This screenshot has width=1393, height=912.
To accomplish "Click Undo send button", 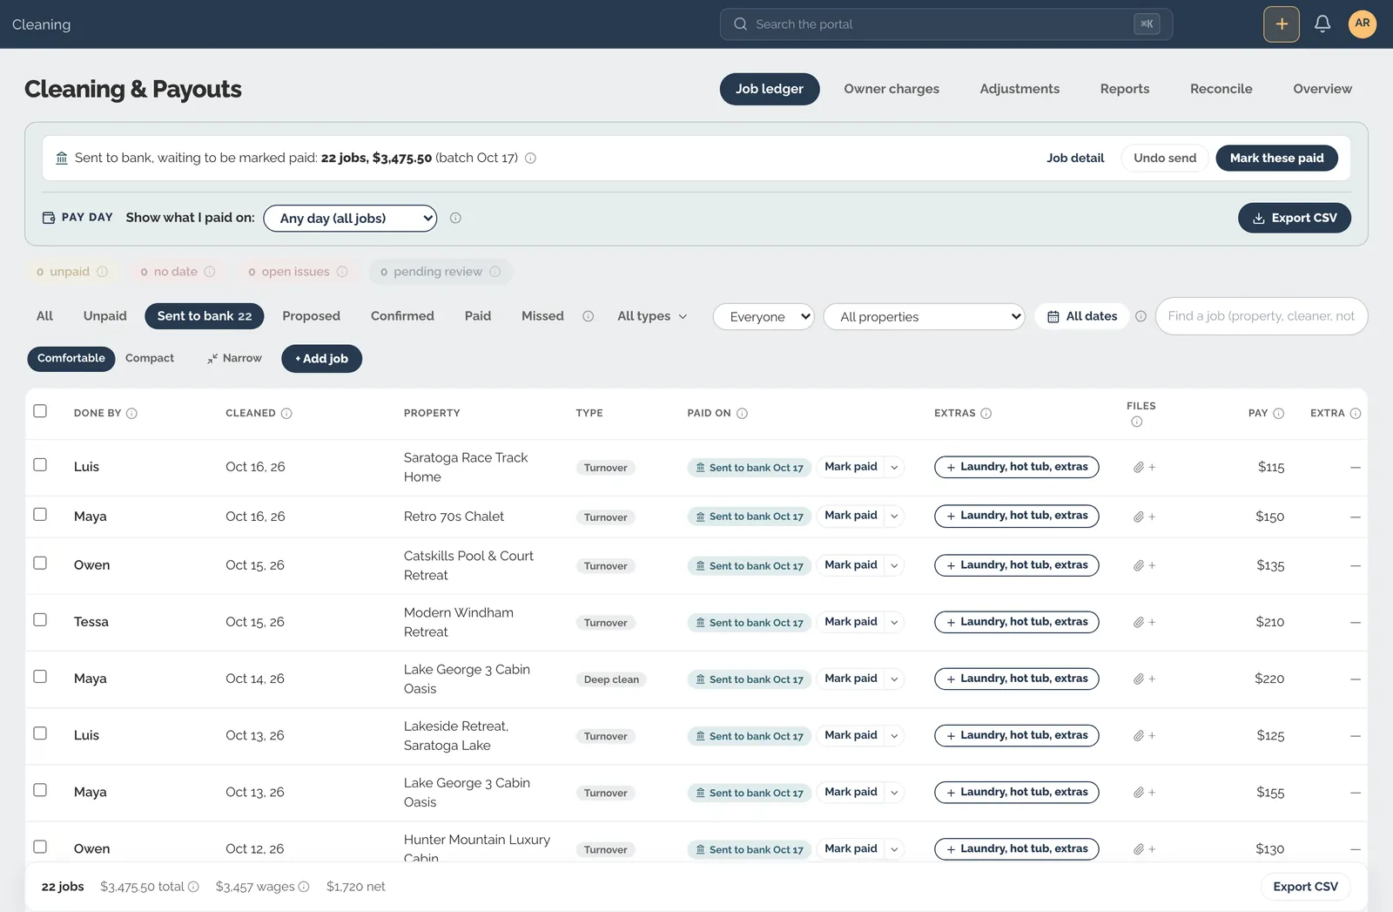I will (1165, 159).
